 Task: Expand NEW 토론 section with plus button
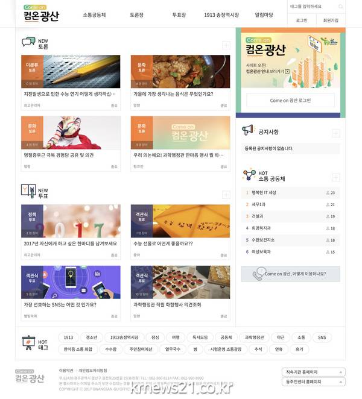point(226,45)
